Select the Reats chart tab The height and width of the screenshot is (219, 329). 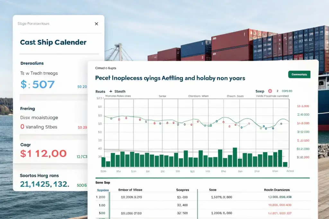pos(100,91)
